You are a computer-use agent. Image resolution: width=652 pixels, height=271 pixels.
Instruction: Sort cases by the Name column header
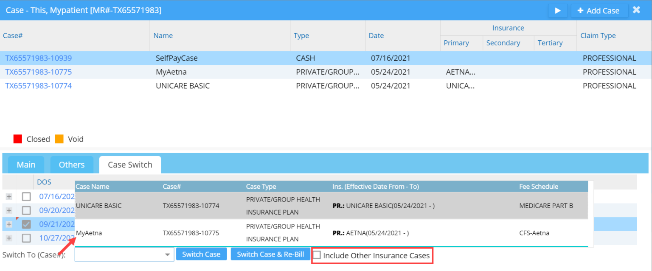tap(163, 35)
